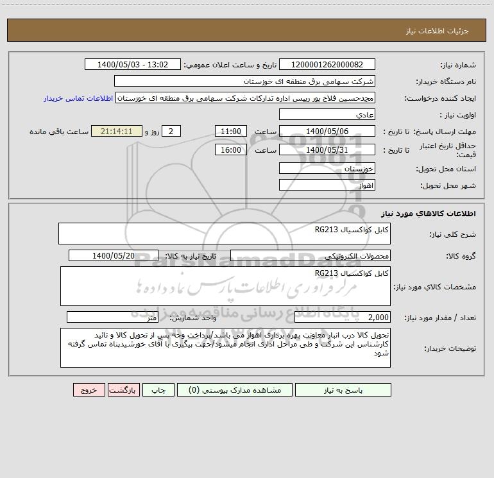This screenshot has width=494, height=478.
Task: Click the need date field 1400/05/20
Action: pos(114,255)
